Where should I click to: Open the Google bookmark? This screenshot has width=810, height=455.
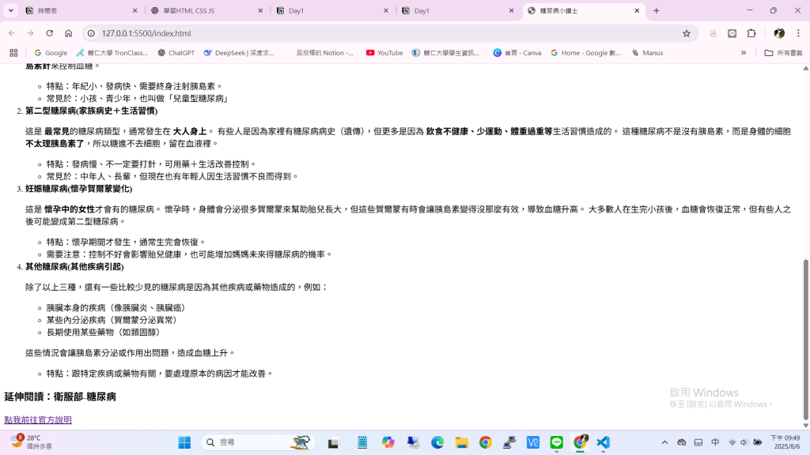(51, 53)
